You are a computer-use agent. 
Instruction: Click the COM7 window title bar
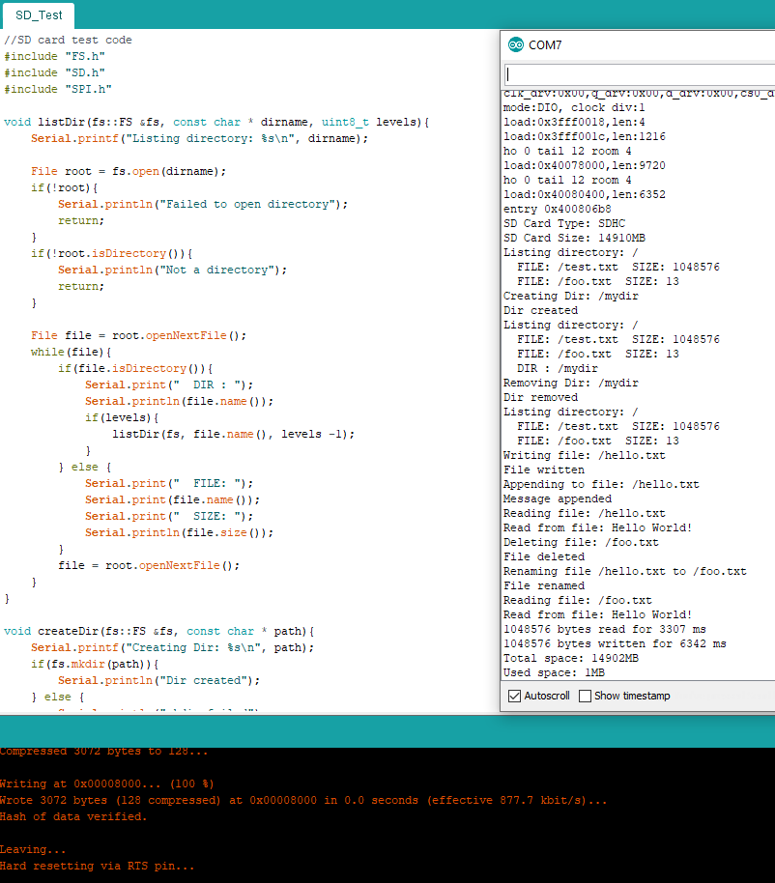click(657, 45)
